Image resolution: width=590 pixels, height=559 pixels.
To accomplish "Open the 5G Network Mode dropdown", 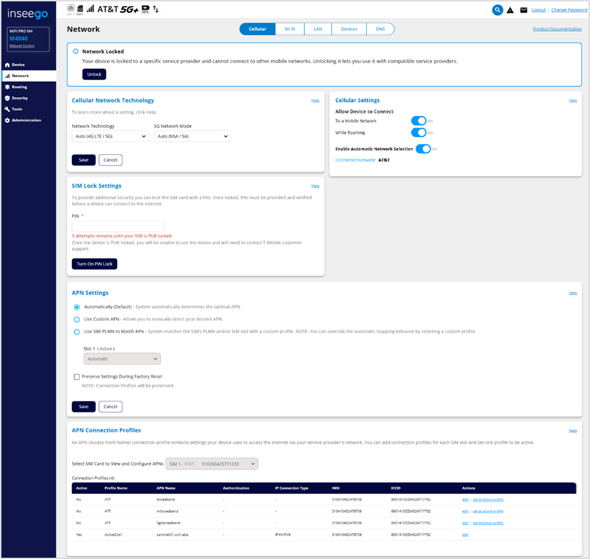I will pyautogui.click(x=192, y=136).
